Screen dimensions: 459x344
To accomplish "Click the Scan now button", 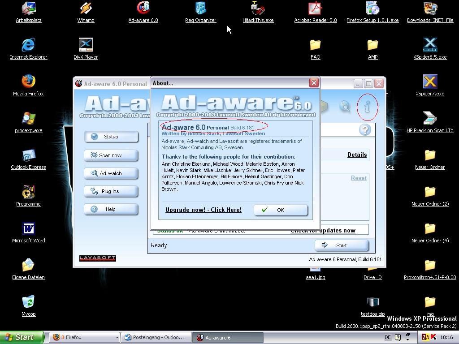I will click(x=111, y=155).
